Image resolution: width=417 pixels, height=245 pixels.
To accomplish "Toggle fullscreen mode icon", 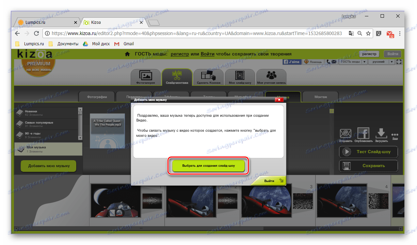I will tap(399, 62).
